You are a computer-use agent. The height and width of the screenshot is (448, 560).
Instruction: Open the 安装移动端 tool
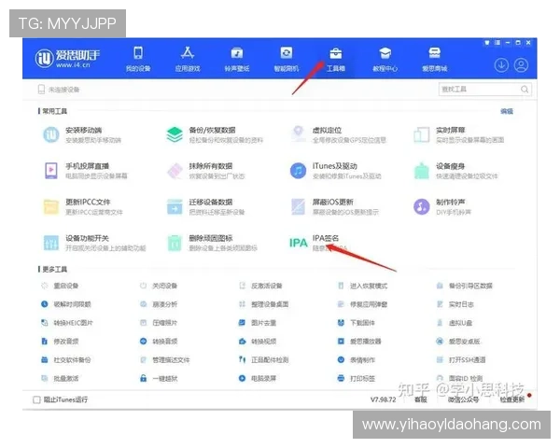click(x=82, y=134)
